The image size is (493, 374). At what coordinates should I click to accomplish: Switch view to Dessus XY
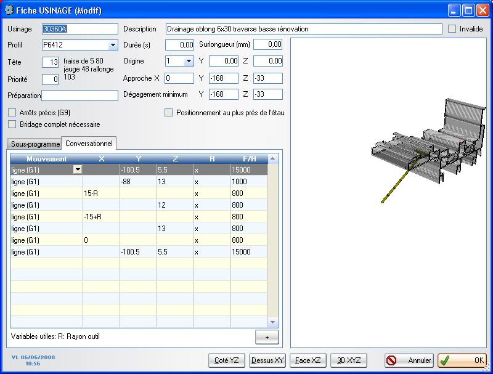pos(267,360)
